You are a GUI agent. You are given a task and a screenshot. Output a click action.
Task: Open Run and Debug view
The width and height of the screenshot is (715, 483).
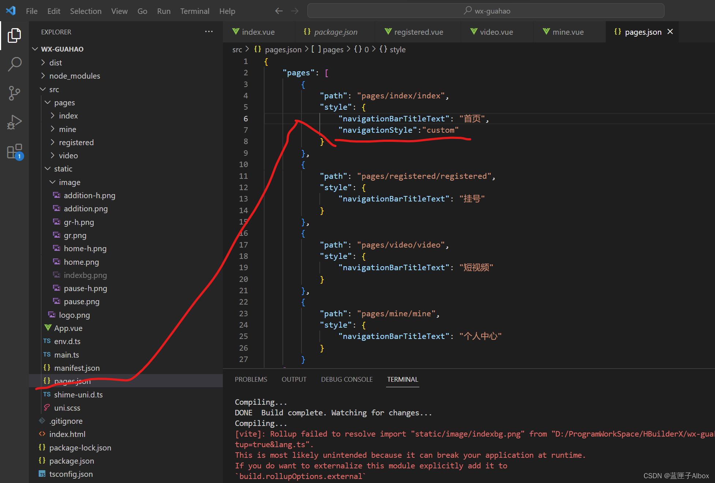point(14,122)
